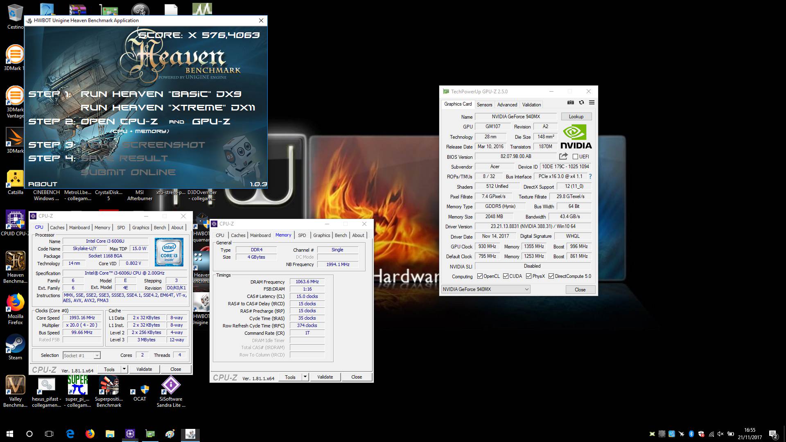Open Microsoft Edge from the taskbar
786x442 pixels.
click(70, 434)
